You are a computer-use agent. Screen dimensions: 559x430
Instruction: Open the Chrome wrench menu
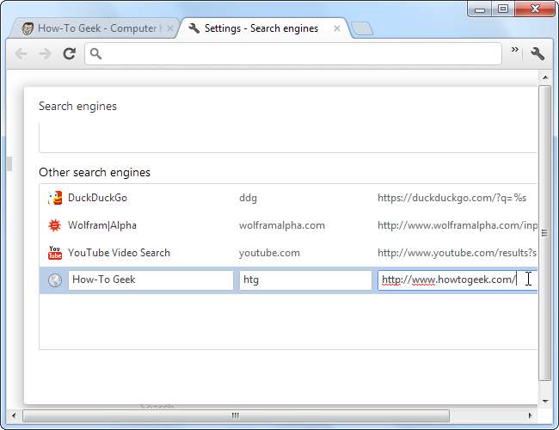click(537, 53)
